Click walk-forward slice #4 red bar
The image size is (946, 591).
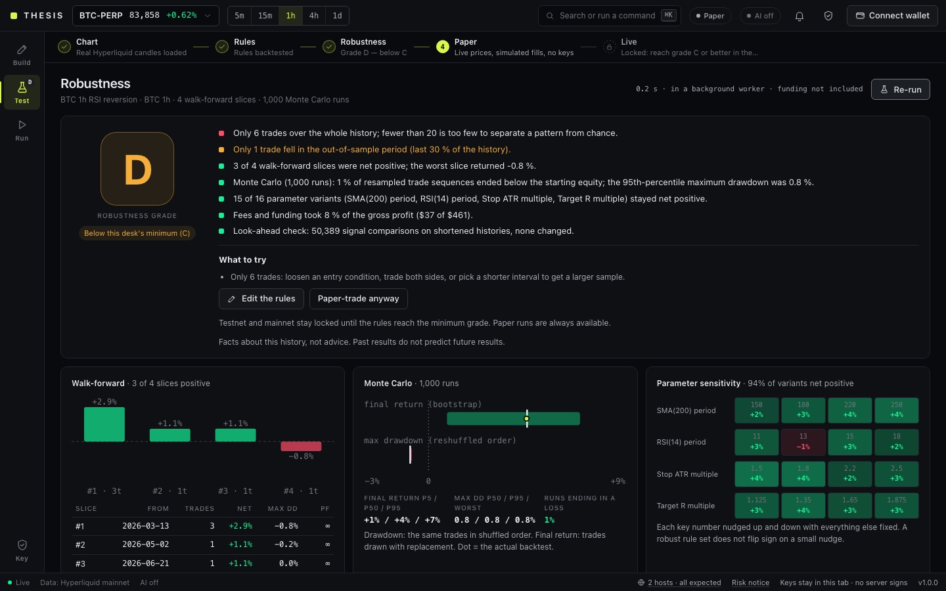[x=301, y=446]
